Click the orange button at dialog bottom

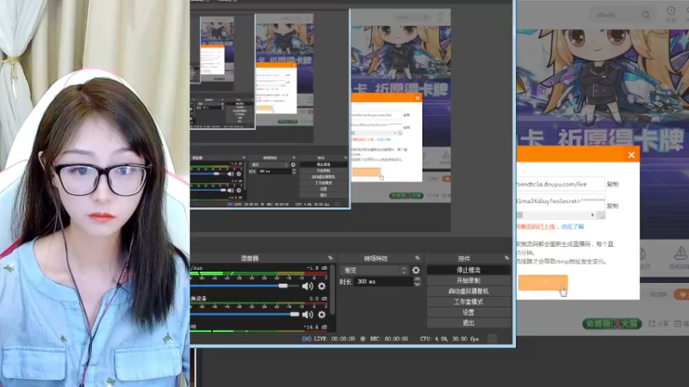543,283
